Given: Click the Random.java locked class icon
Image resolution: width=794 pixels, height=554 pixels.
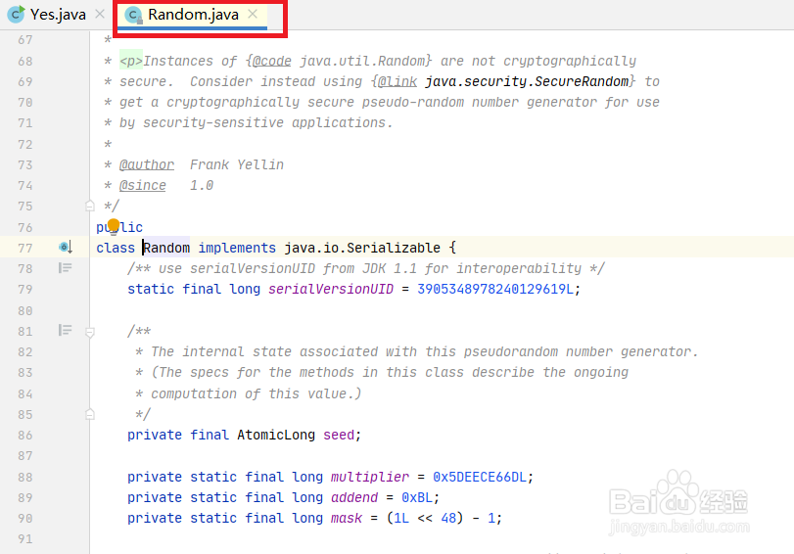Looking at the screenshot, I should pos(134,16).
